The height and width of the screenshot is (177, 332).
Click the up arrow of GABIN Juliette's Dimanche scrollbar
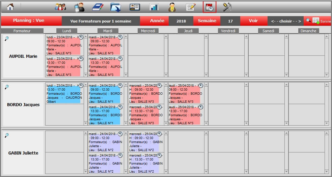[x=327, y=133]
